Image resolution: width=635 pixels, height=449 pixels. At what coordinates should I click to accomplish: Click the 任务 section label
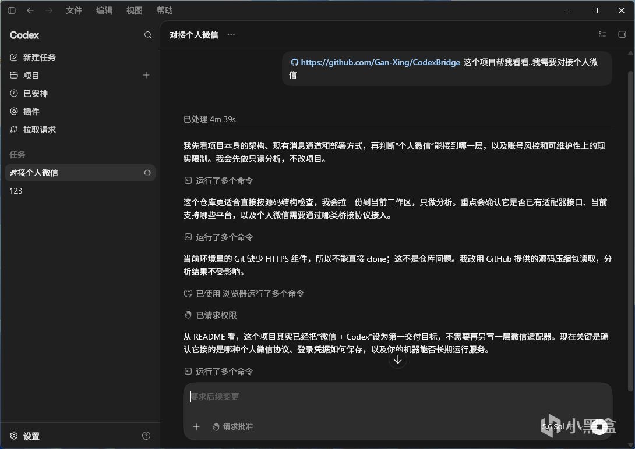[x=17, y=155]
